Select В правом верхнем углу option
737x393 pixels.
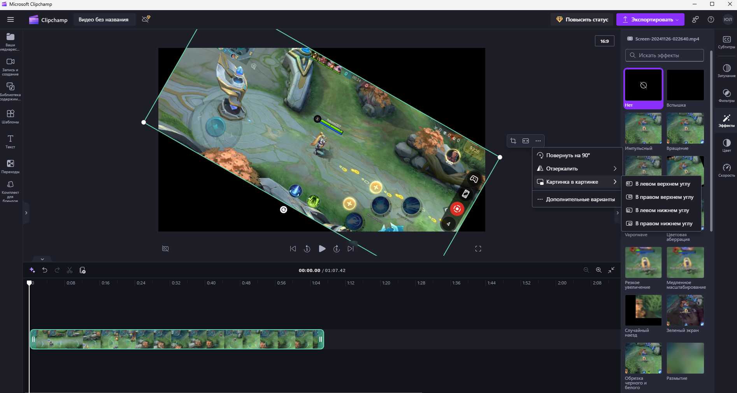[664, 197]
